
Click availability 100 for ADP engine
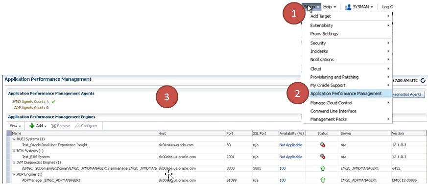coord(282,180)
